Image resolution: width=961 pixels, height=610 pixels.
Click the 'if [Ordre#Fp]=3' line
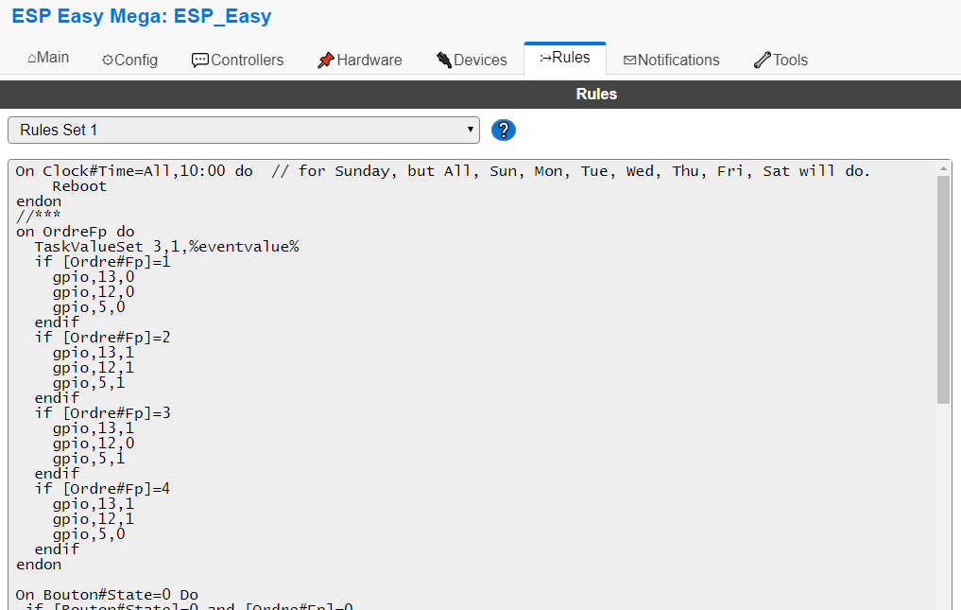pos(102,413)
